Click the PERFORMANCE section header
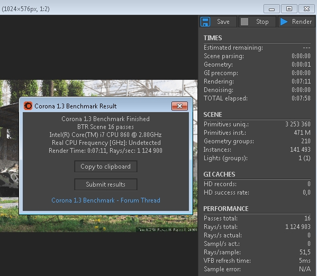 (226, 208)
